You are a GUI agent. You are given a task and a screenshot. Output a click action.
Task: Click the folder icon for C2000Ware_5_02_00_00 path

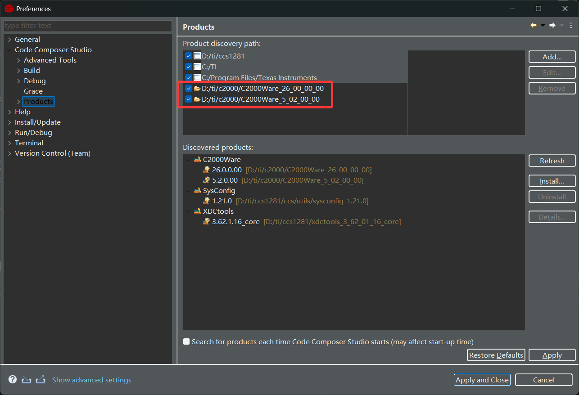(x=197, y=99)
